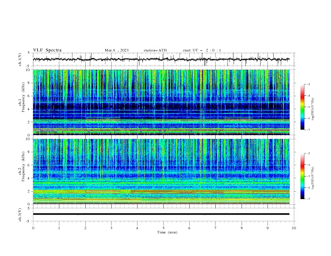The image size is (331, 256).
Task: Click the upper 'log(PSD)(V²/Hz)' colorbar label
Action: coord(313,109)
